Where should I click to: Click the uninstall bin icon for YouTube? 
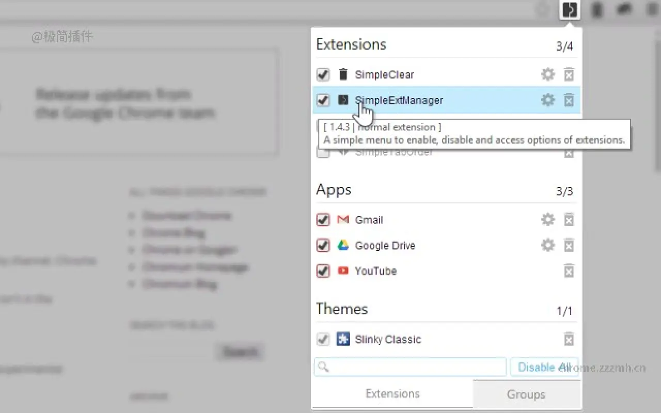pos(569,271)
